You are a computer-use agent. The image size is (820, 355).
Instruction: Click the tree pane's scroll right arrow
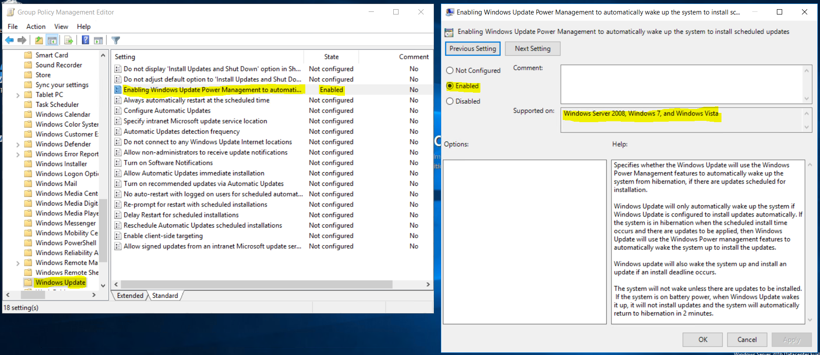point(94,295)
